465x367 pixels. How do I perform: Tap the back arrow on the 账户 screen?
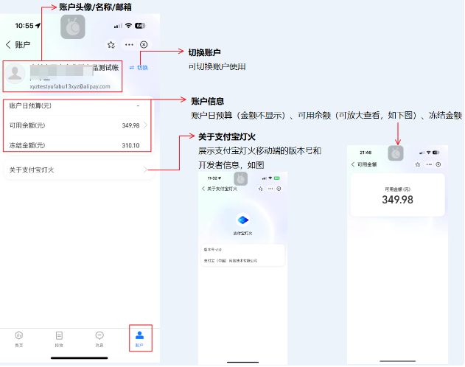click(8, 45)
